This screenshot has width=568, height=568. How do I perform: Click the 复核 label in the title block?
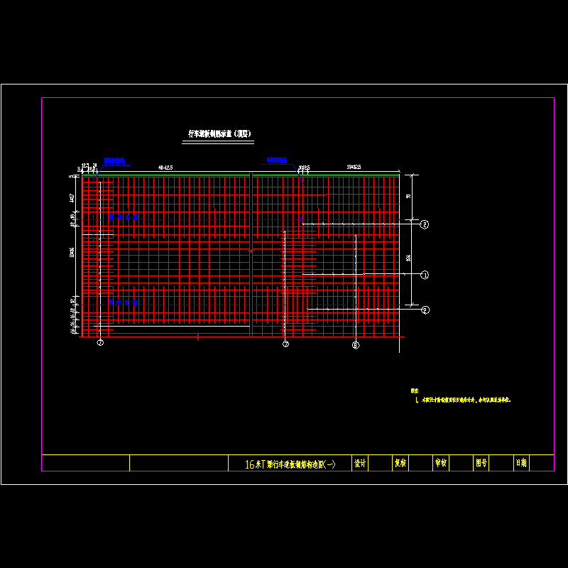(x=400, y=463)
